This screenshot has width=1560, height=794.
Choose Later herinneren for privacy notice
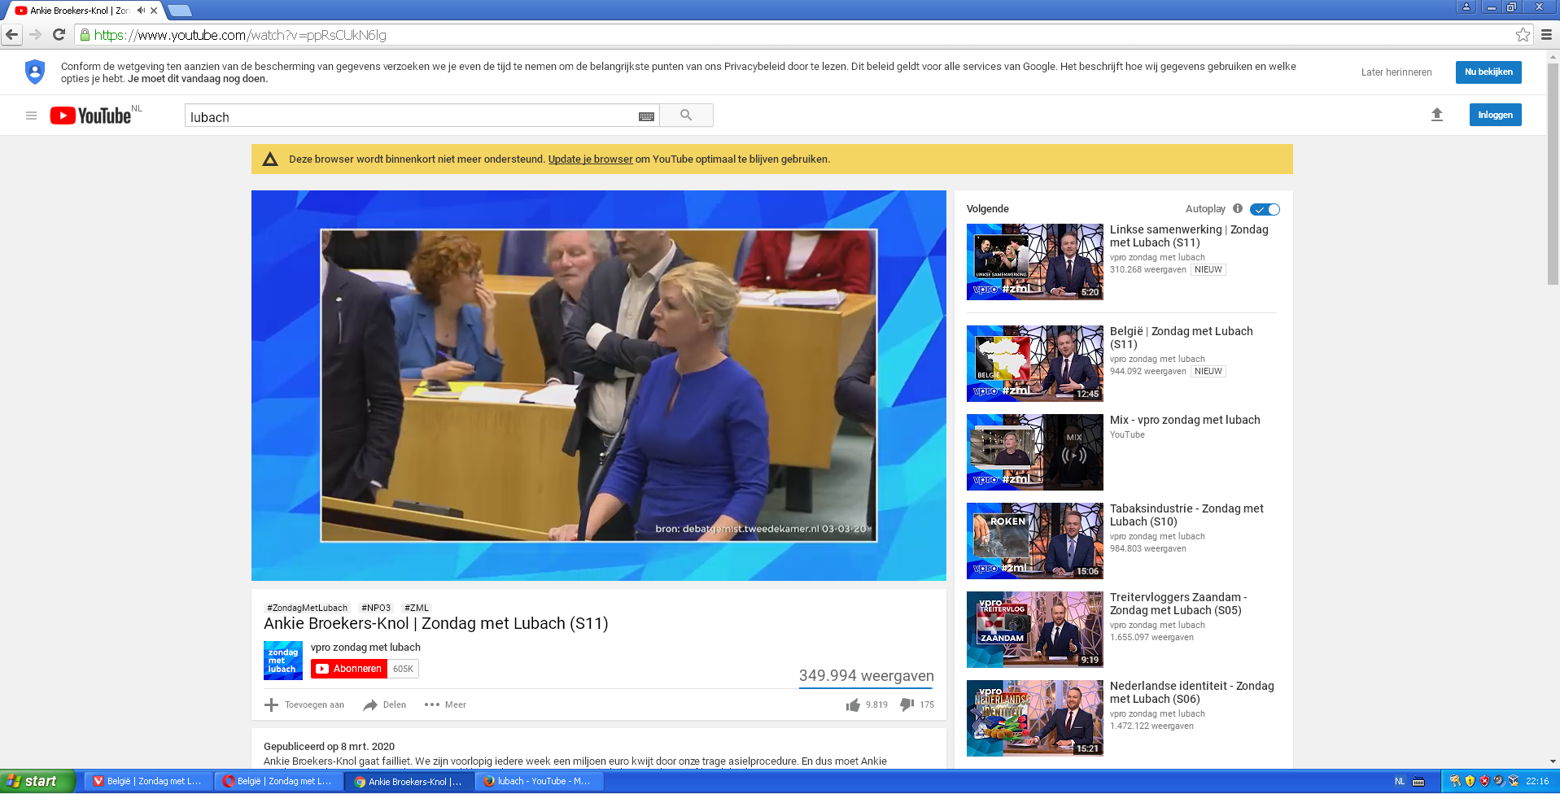(1396, 72)
